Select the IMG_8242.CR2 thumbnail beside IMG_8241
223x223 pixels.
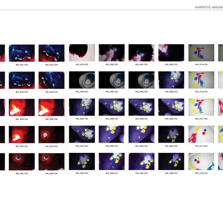pos(52,53)
